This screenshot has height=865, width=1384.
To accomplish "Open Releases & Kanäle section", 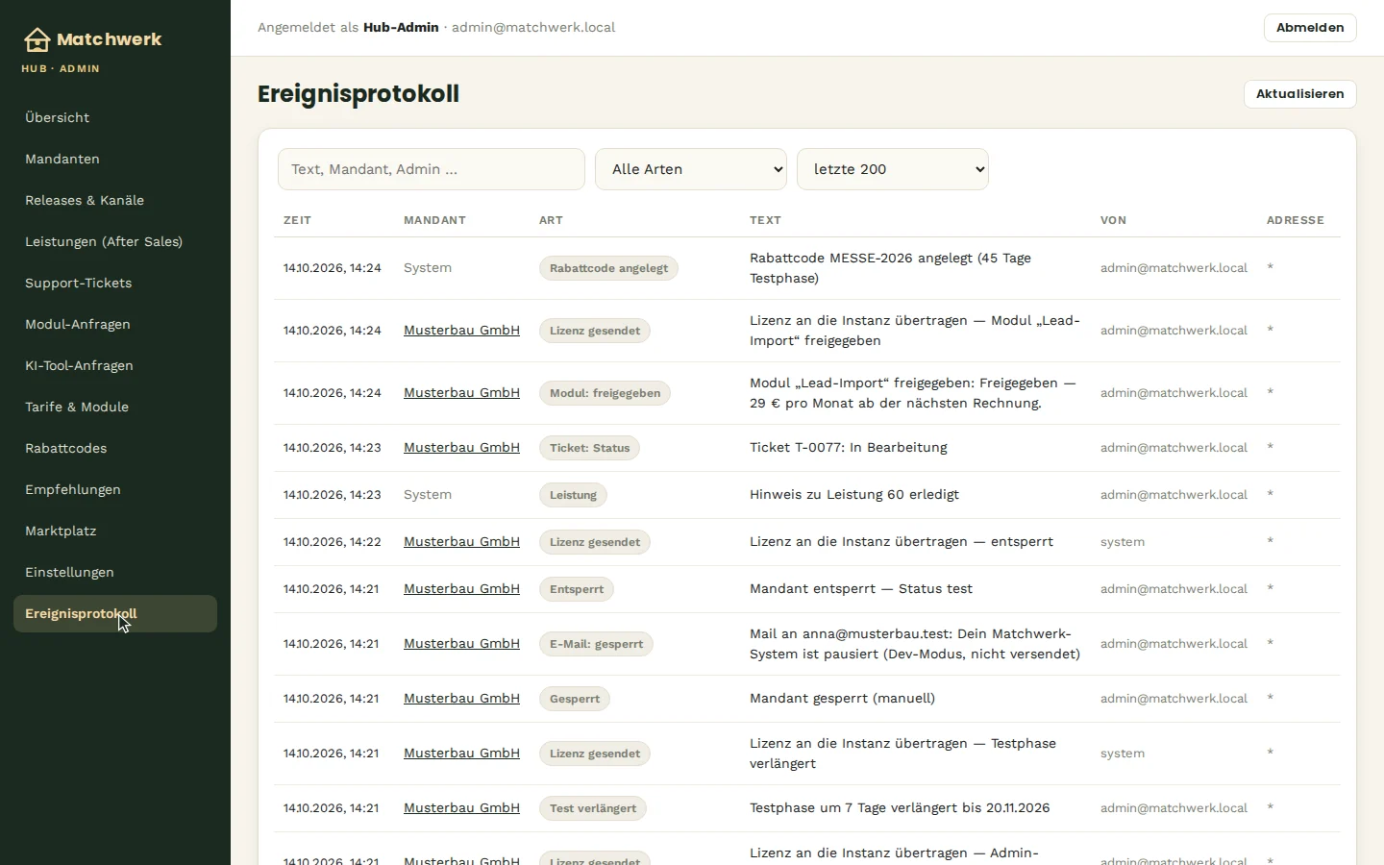I will 115,200.
